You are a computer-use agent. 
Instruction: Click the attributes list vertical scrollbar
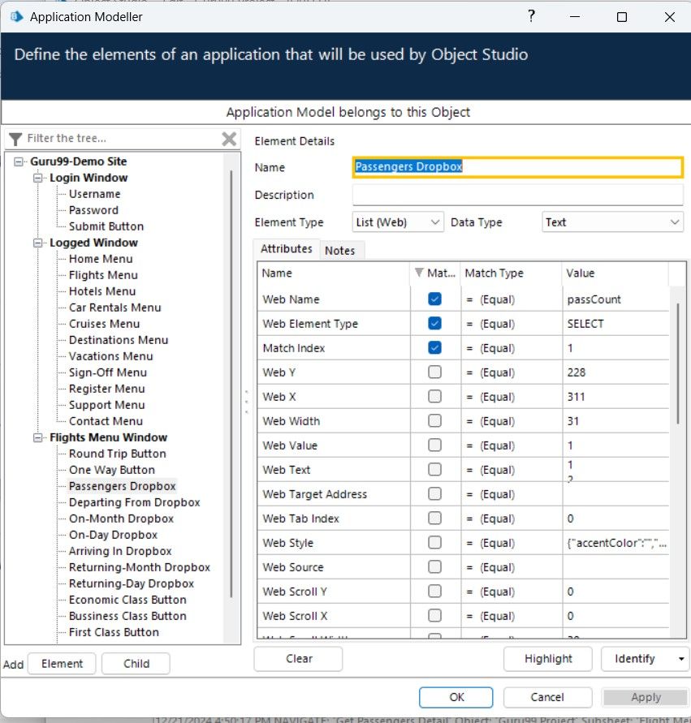pyautogui.click(x=677, y=365)
